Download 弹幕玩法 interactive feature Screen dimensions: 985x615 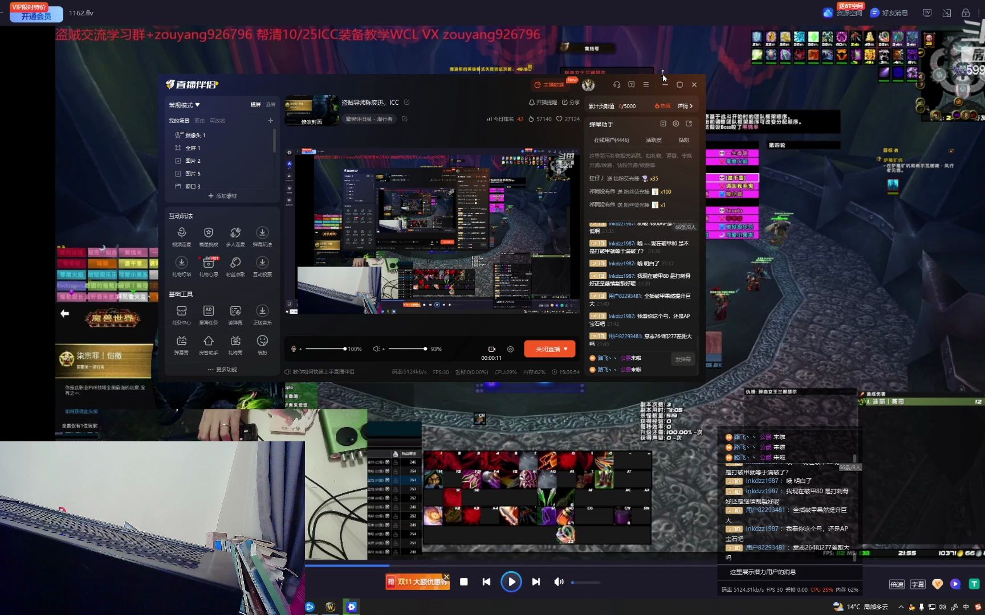pyautogui.click(x=262, y=236)
